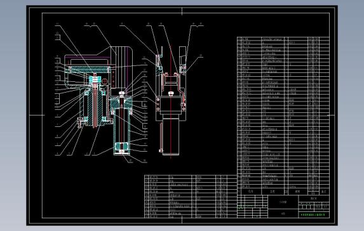Click the red vertical centerline in the right view
The width and height of the screenshot is (364, 231).
coord(171,101)
